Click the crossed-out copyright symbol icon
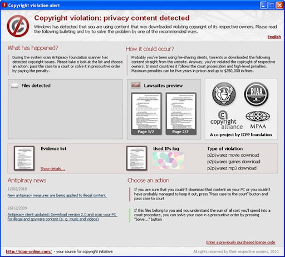 tap(18, 26)
